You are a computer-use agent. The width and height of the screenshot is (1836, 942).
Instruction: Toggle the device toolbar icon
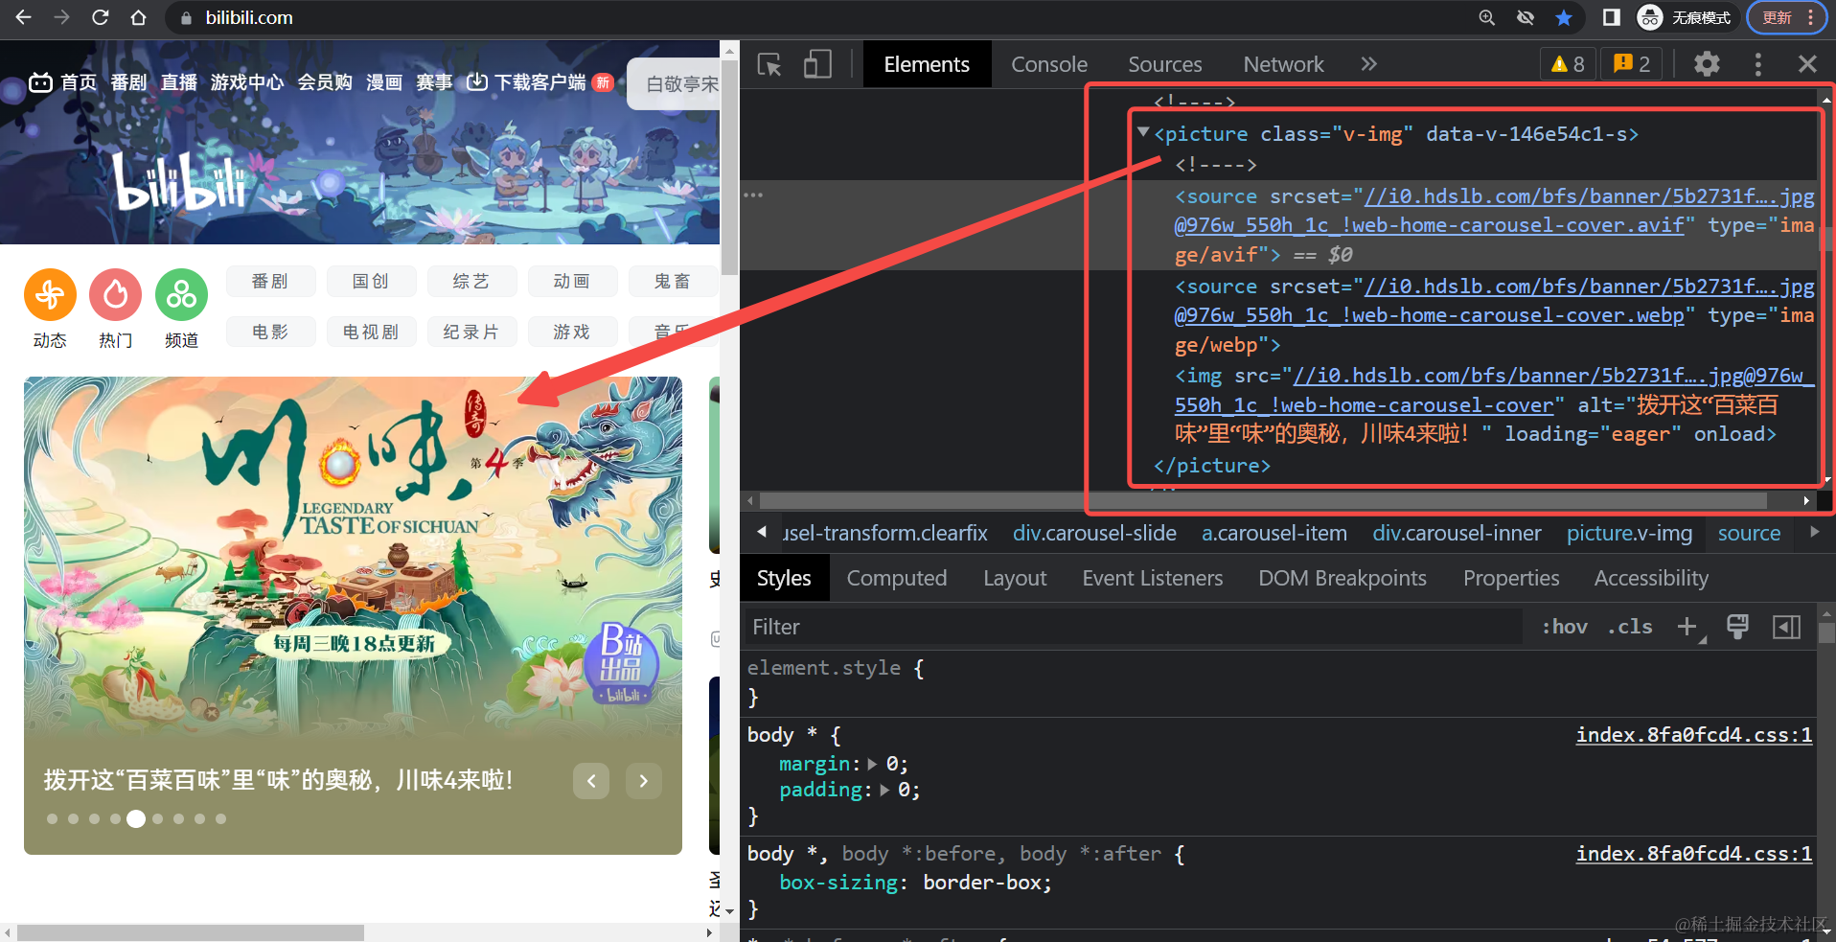click(816, 64)
